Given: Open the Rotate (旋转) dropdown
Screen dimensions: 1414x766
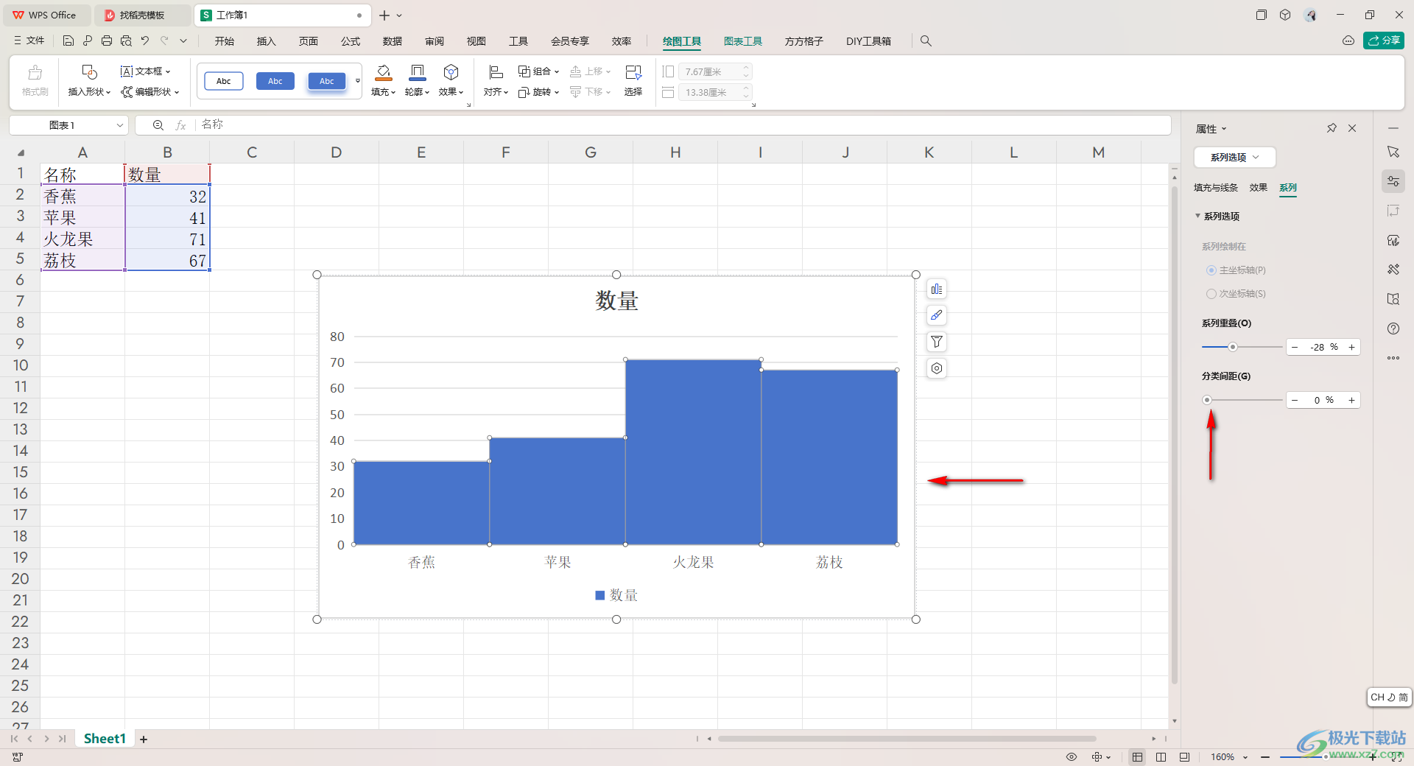Looking at the screenshot, I should pyautogui.click(x=539, y=92).
